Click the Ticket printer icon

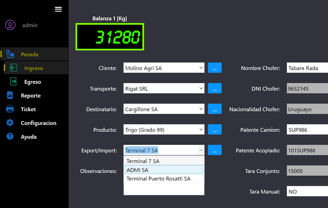coord(10,109)
